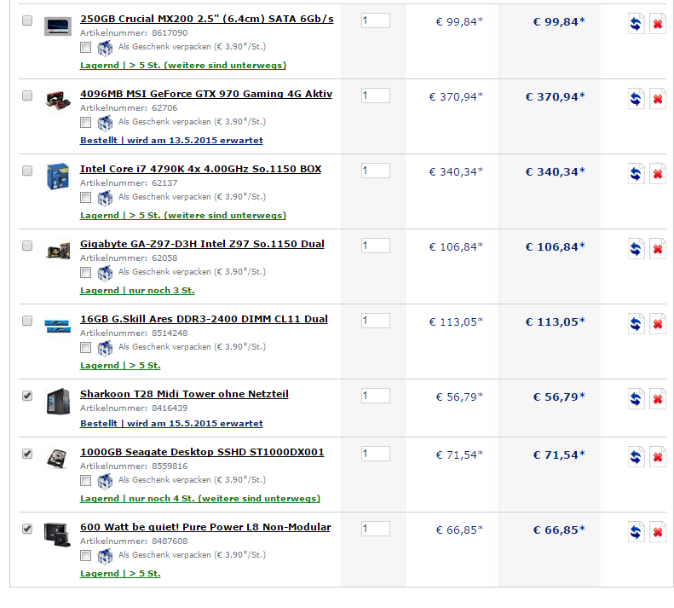Enable gift wrapping for Crucial MX200

click(x=85, y=48)
